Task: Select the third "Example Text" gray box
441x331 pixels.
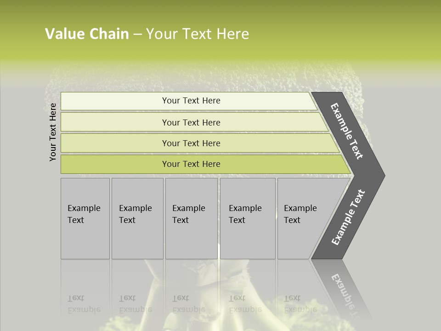Action: click(x=191, y=218)
